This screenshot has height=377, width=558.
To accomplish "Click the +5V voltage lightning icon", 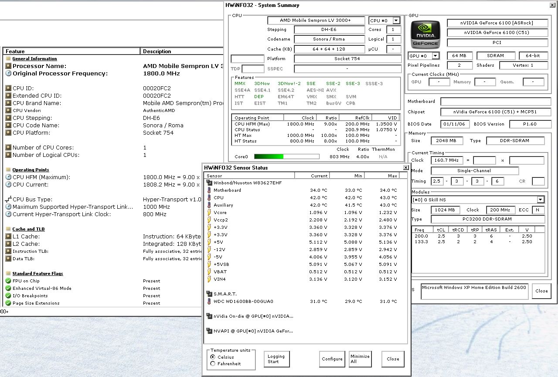I will [x=209, y=242].
